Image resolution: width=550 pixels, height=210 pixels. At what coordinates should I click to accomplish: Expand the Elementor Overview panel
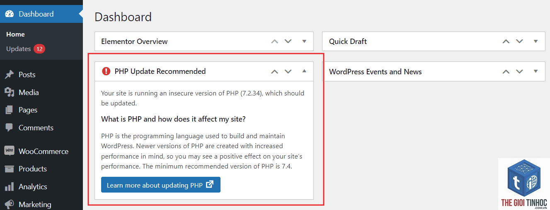click(304, 42)
